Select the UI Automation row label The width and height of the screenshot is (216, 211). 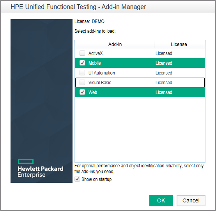[101, 73]
